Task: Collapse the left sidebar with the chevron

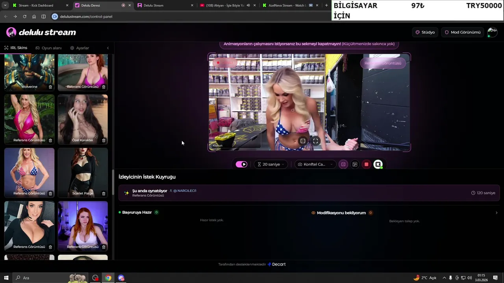Action: coord(108,48)
